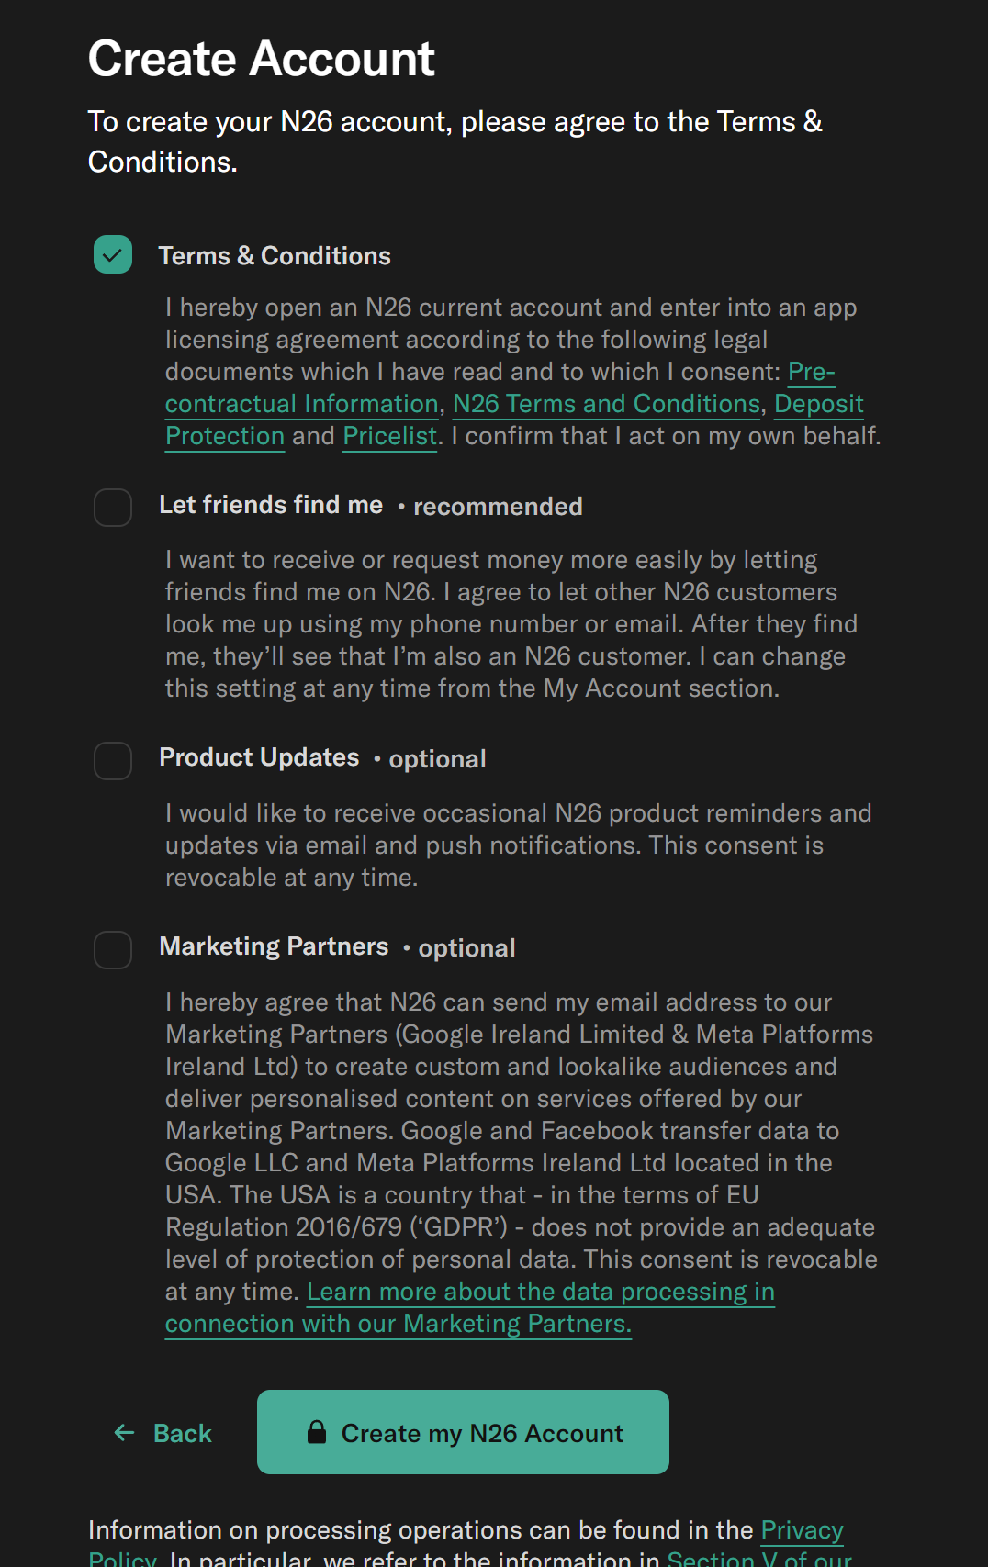
Task: Follow the Section V link
Action: (758, 1559)
